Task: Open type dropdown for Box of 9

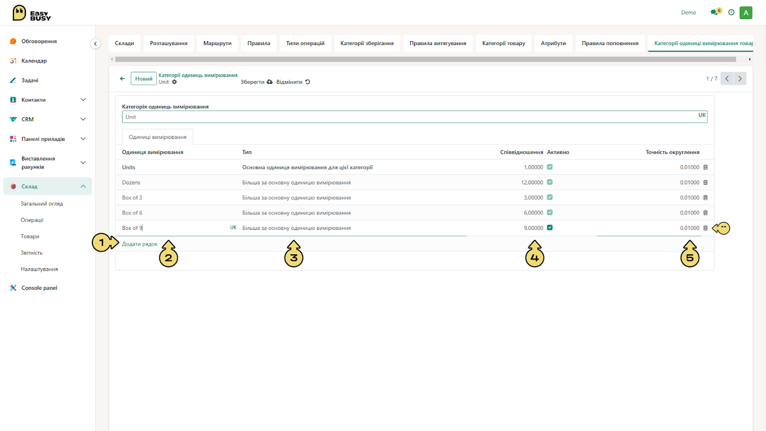Action: tap(353, 228)
